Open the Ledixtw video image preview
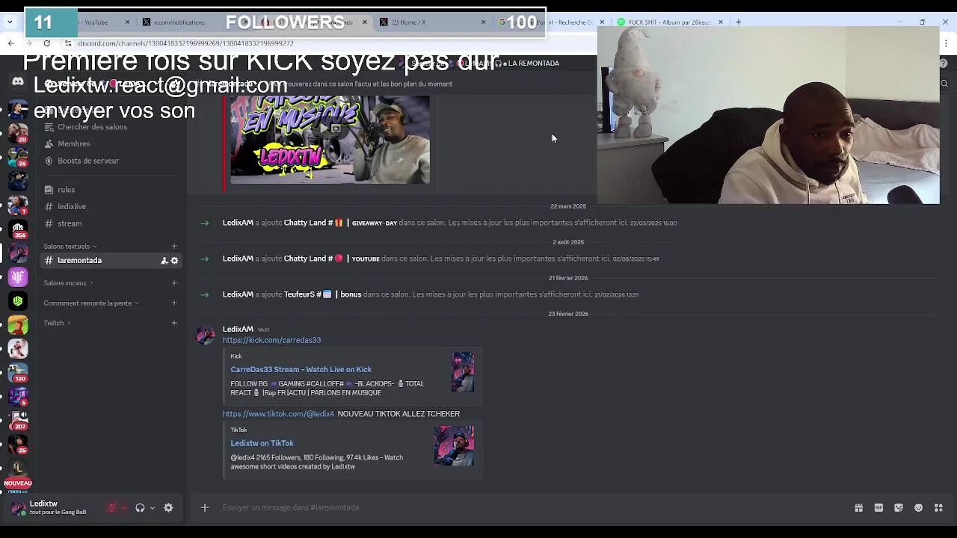This screenshot has width=957, height=538. tap(330, 139)
